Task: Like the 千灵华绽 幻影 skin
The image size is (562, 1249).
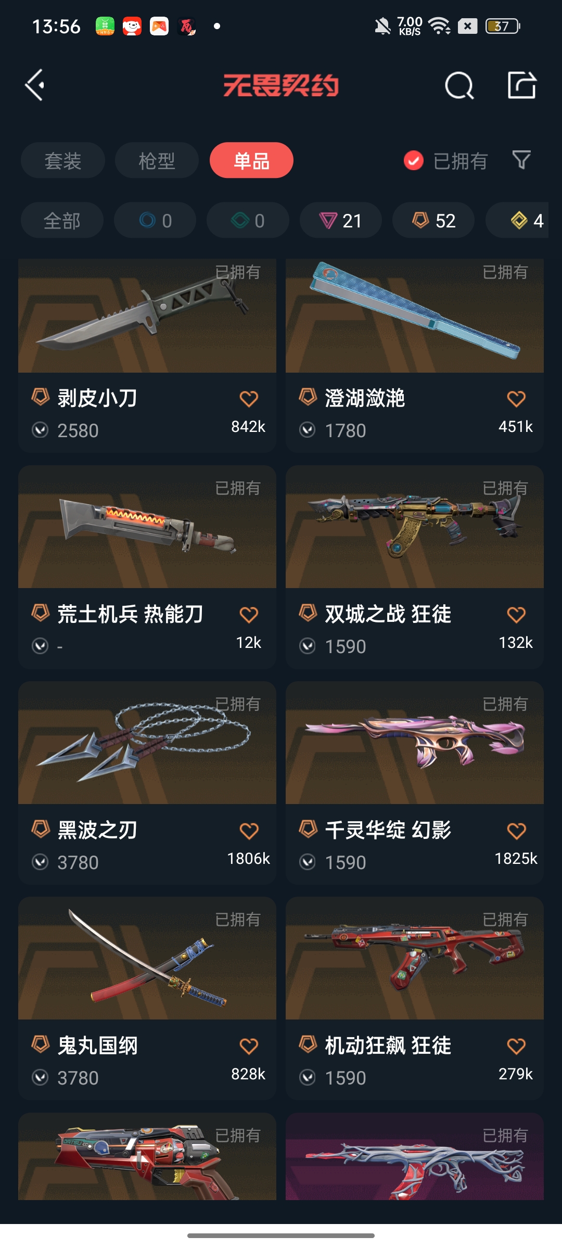Action: tap(516, 831)
